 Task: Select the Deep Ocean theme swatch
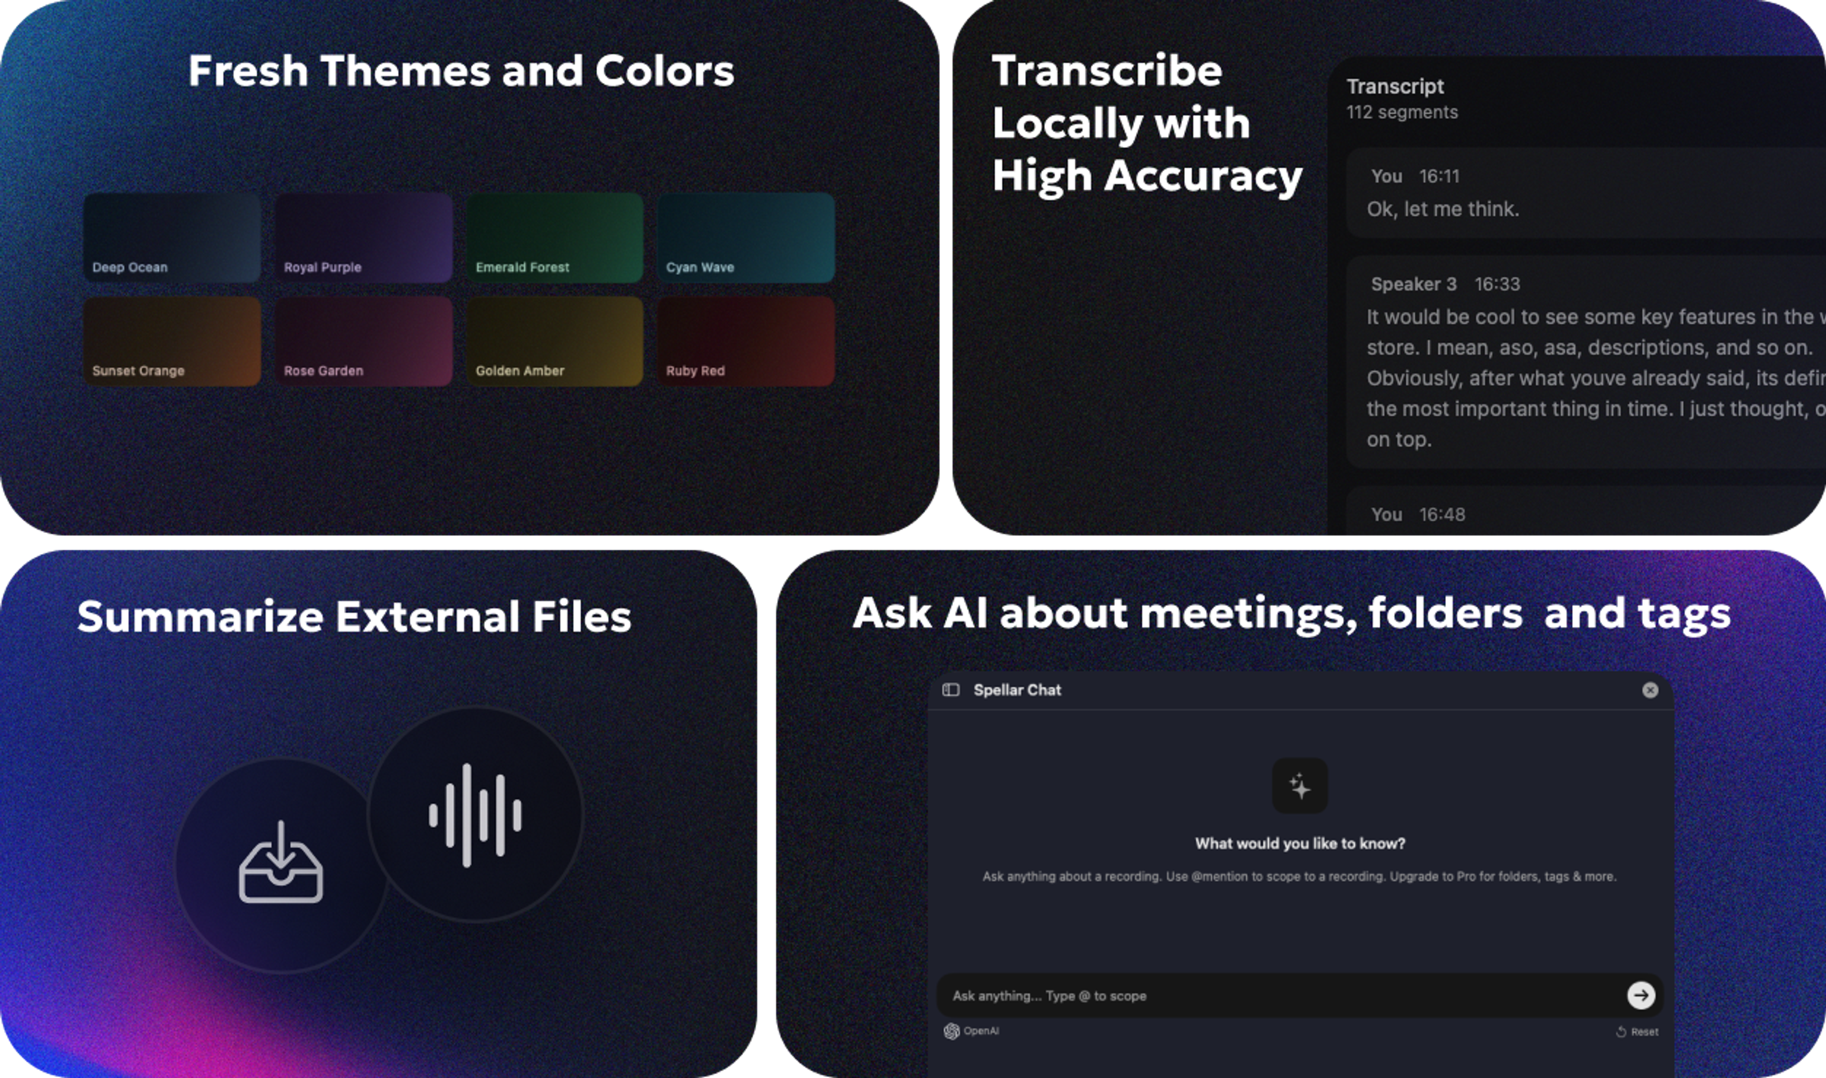click(x=172, y=238)
